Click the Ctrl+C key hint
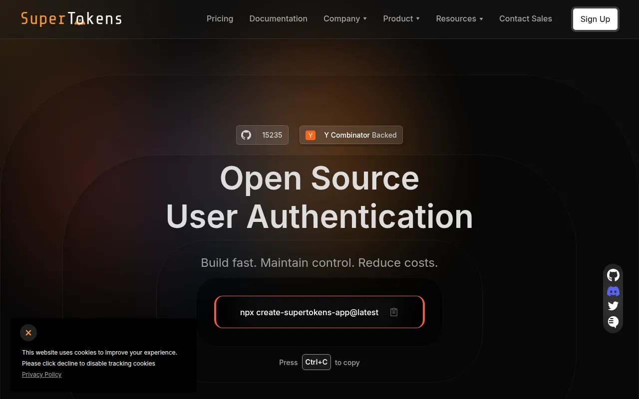639x399 pixels. [x=317, y=362]
